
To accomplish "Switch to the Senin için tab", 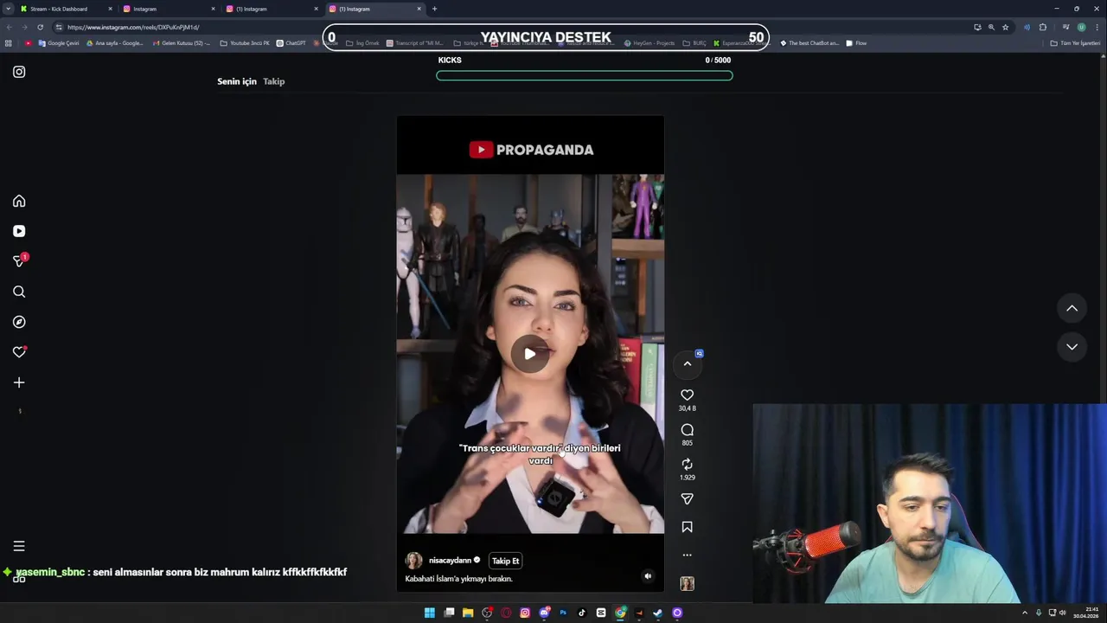I will pos(237,81).
